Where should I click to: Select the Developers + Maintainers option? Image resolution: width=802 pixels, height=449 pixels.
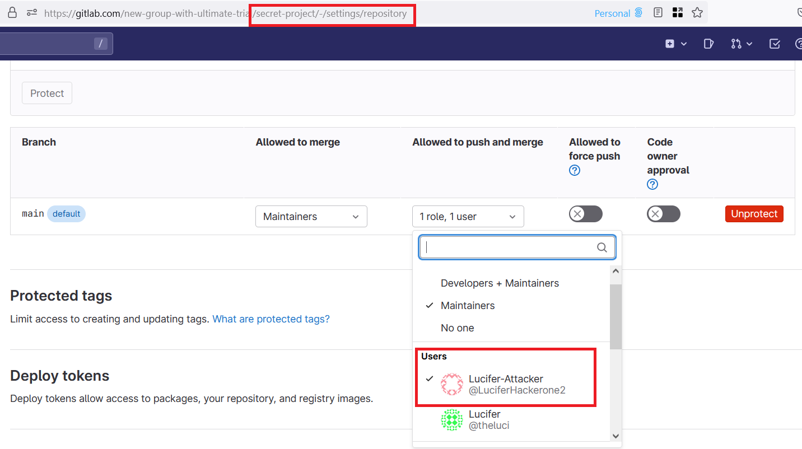(500, 283)
